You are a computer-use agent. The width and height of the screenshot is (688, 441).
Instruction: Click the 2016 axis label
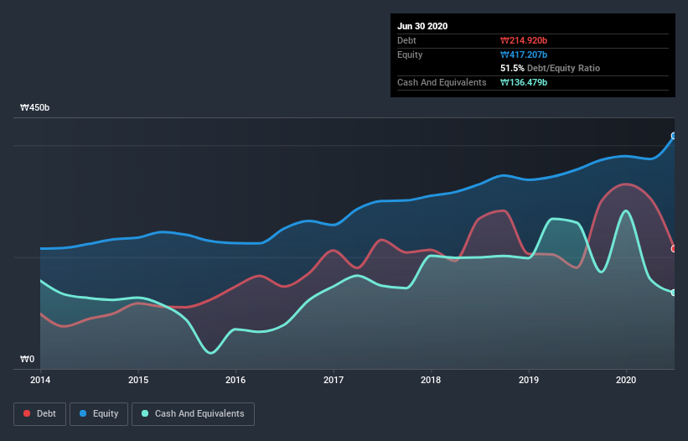[235, 380]
